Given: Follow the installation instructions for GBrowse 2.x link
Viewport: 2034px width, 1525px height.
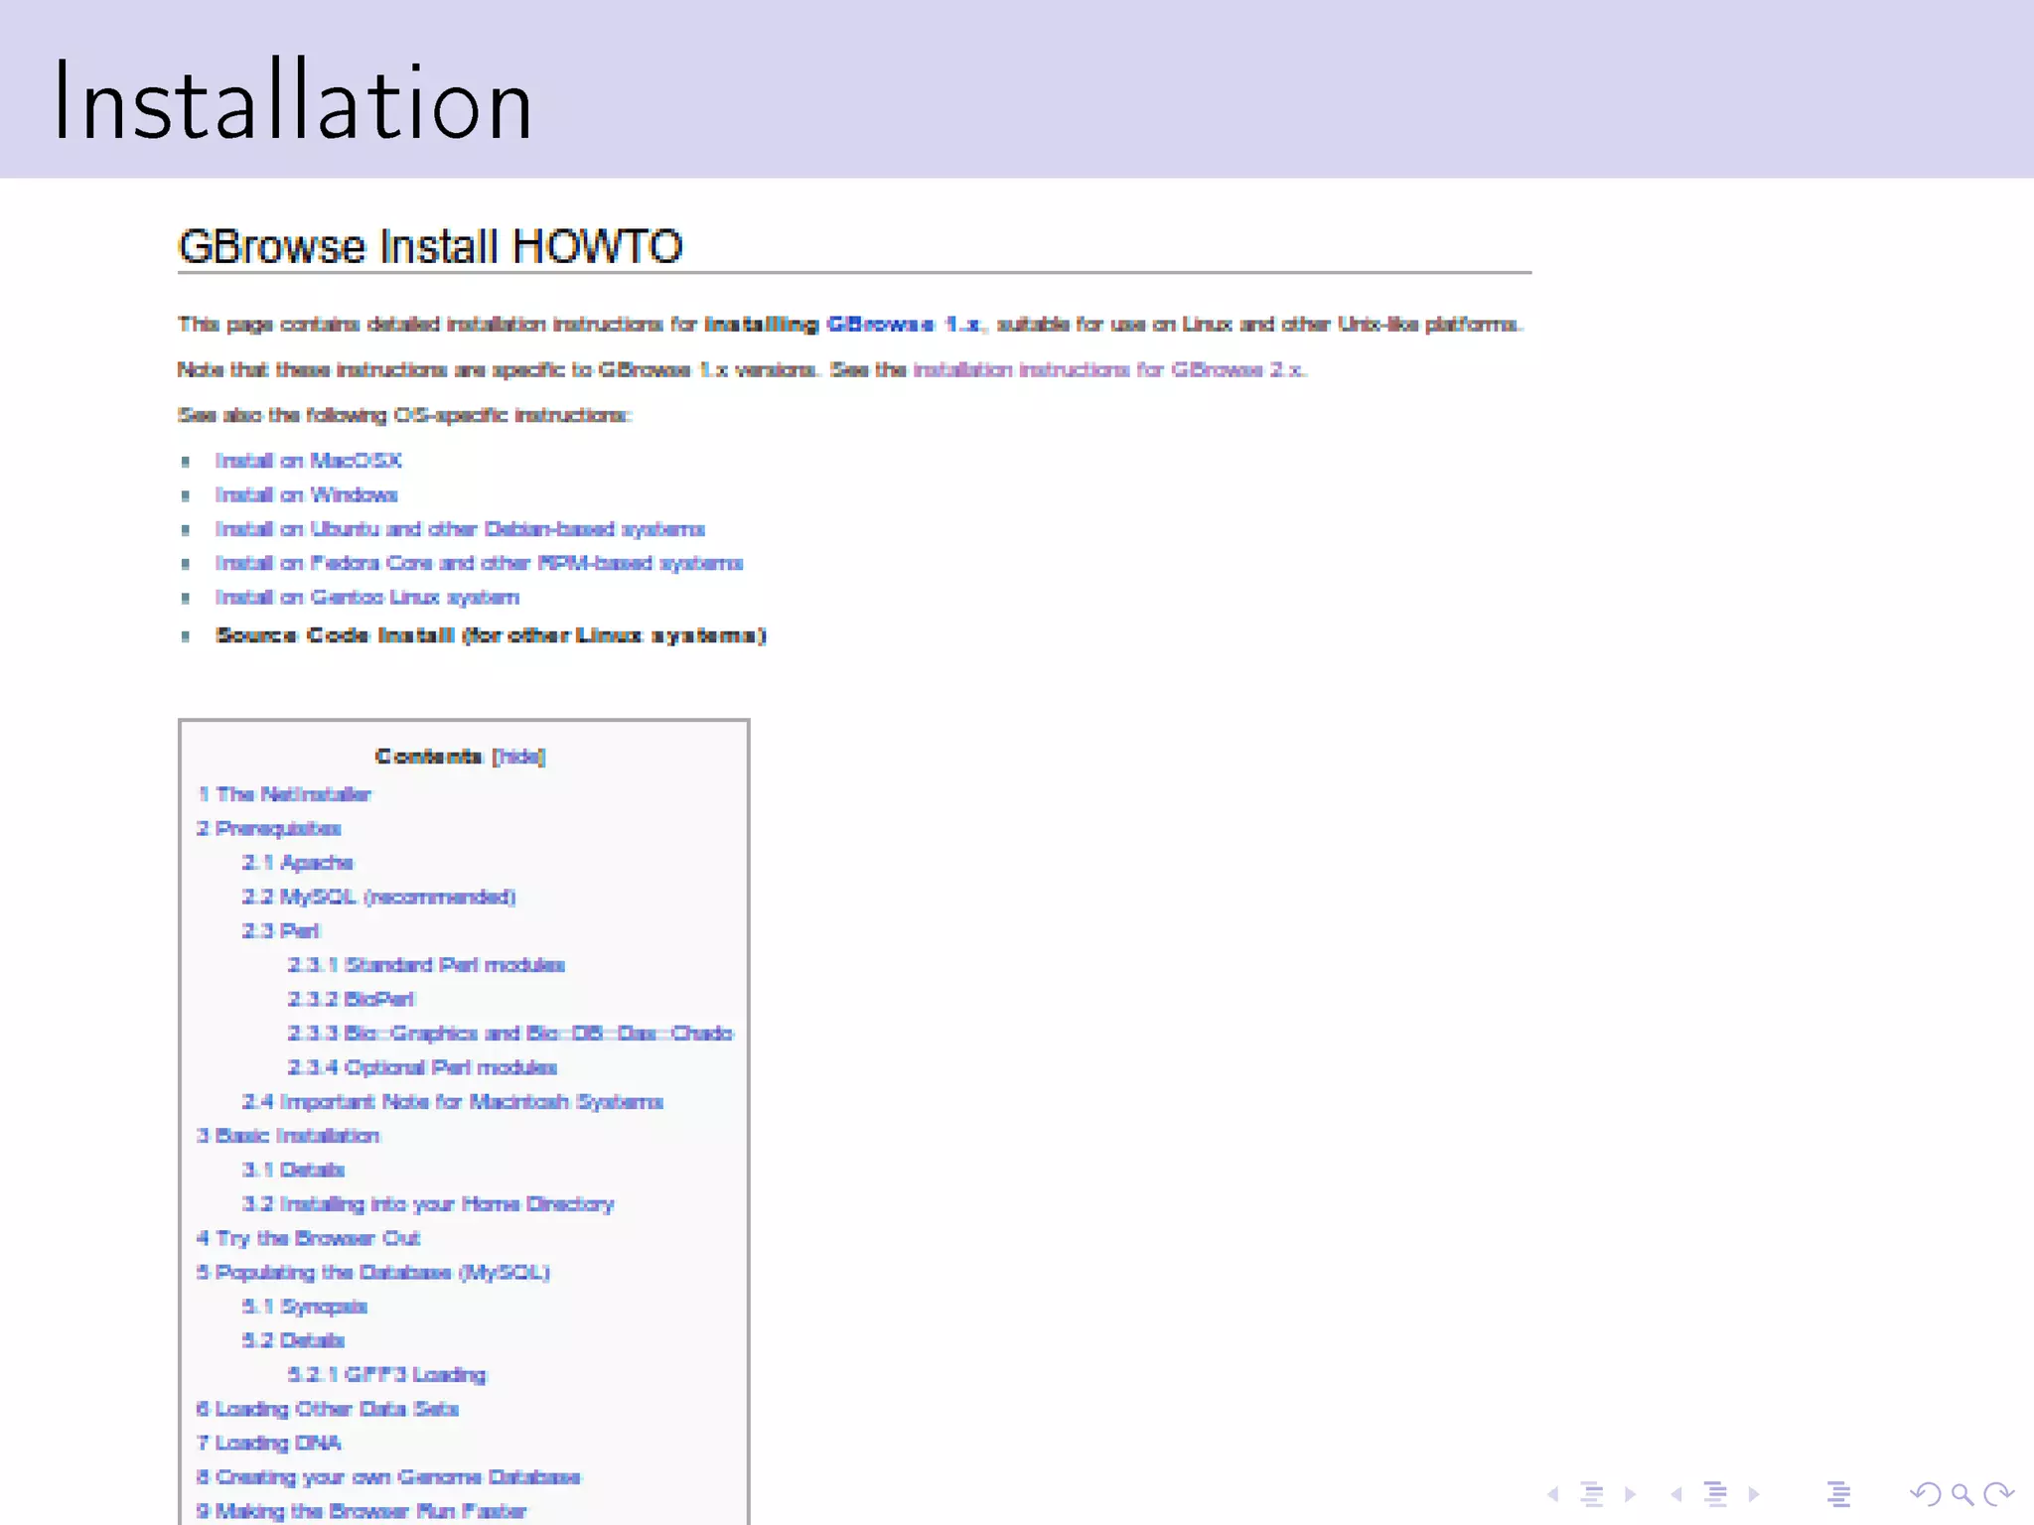Looking at the screenshot, I should click(1108, 370).
